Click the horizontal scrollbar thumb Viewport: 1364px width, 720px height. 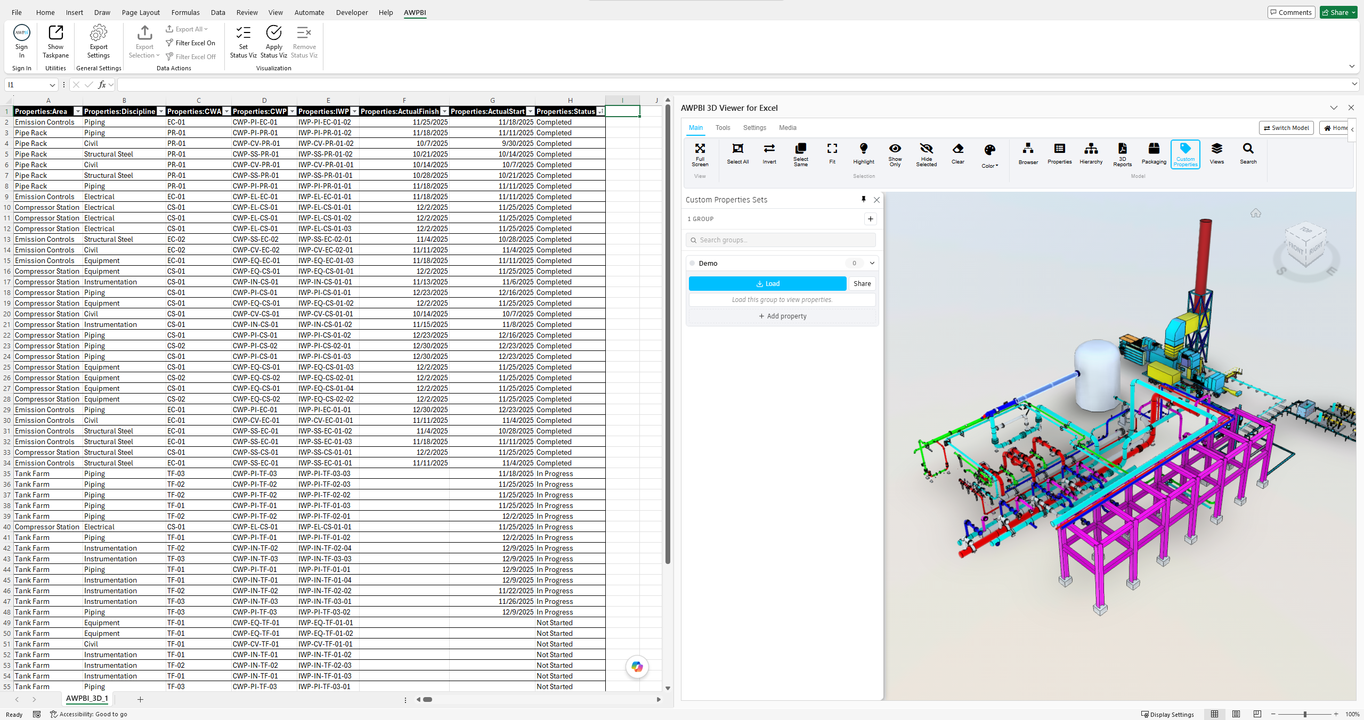pyautogui.click(x=427, y=700)
